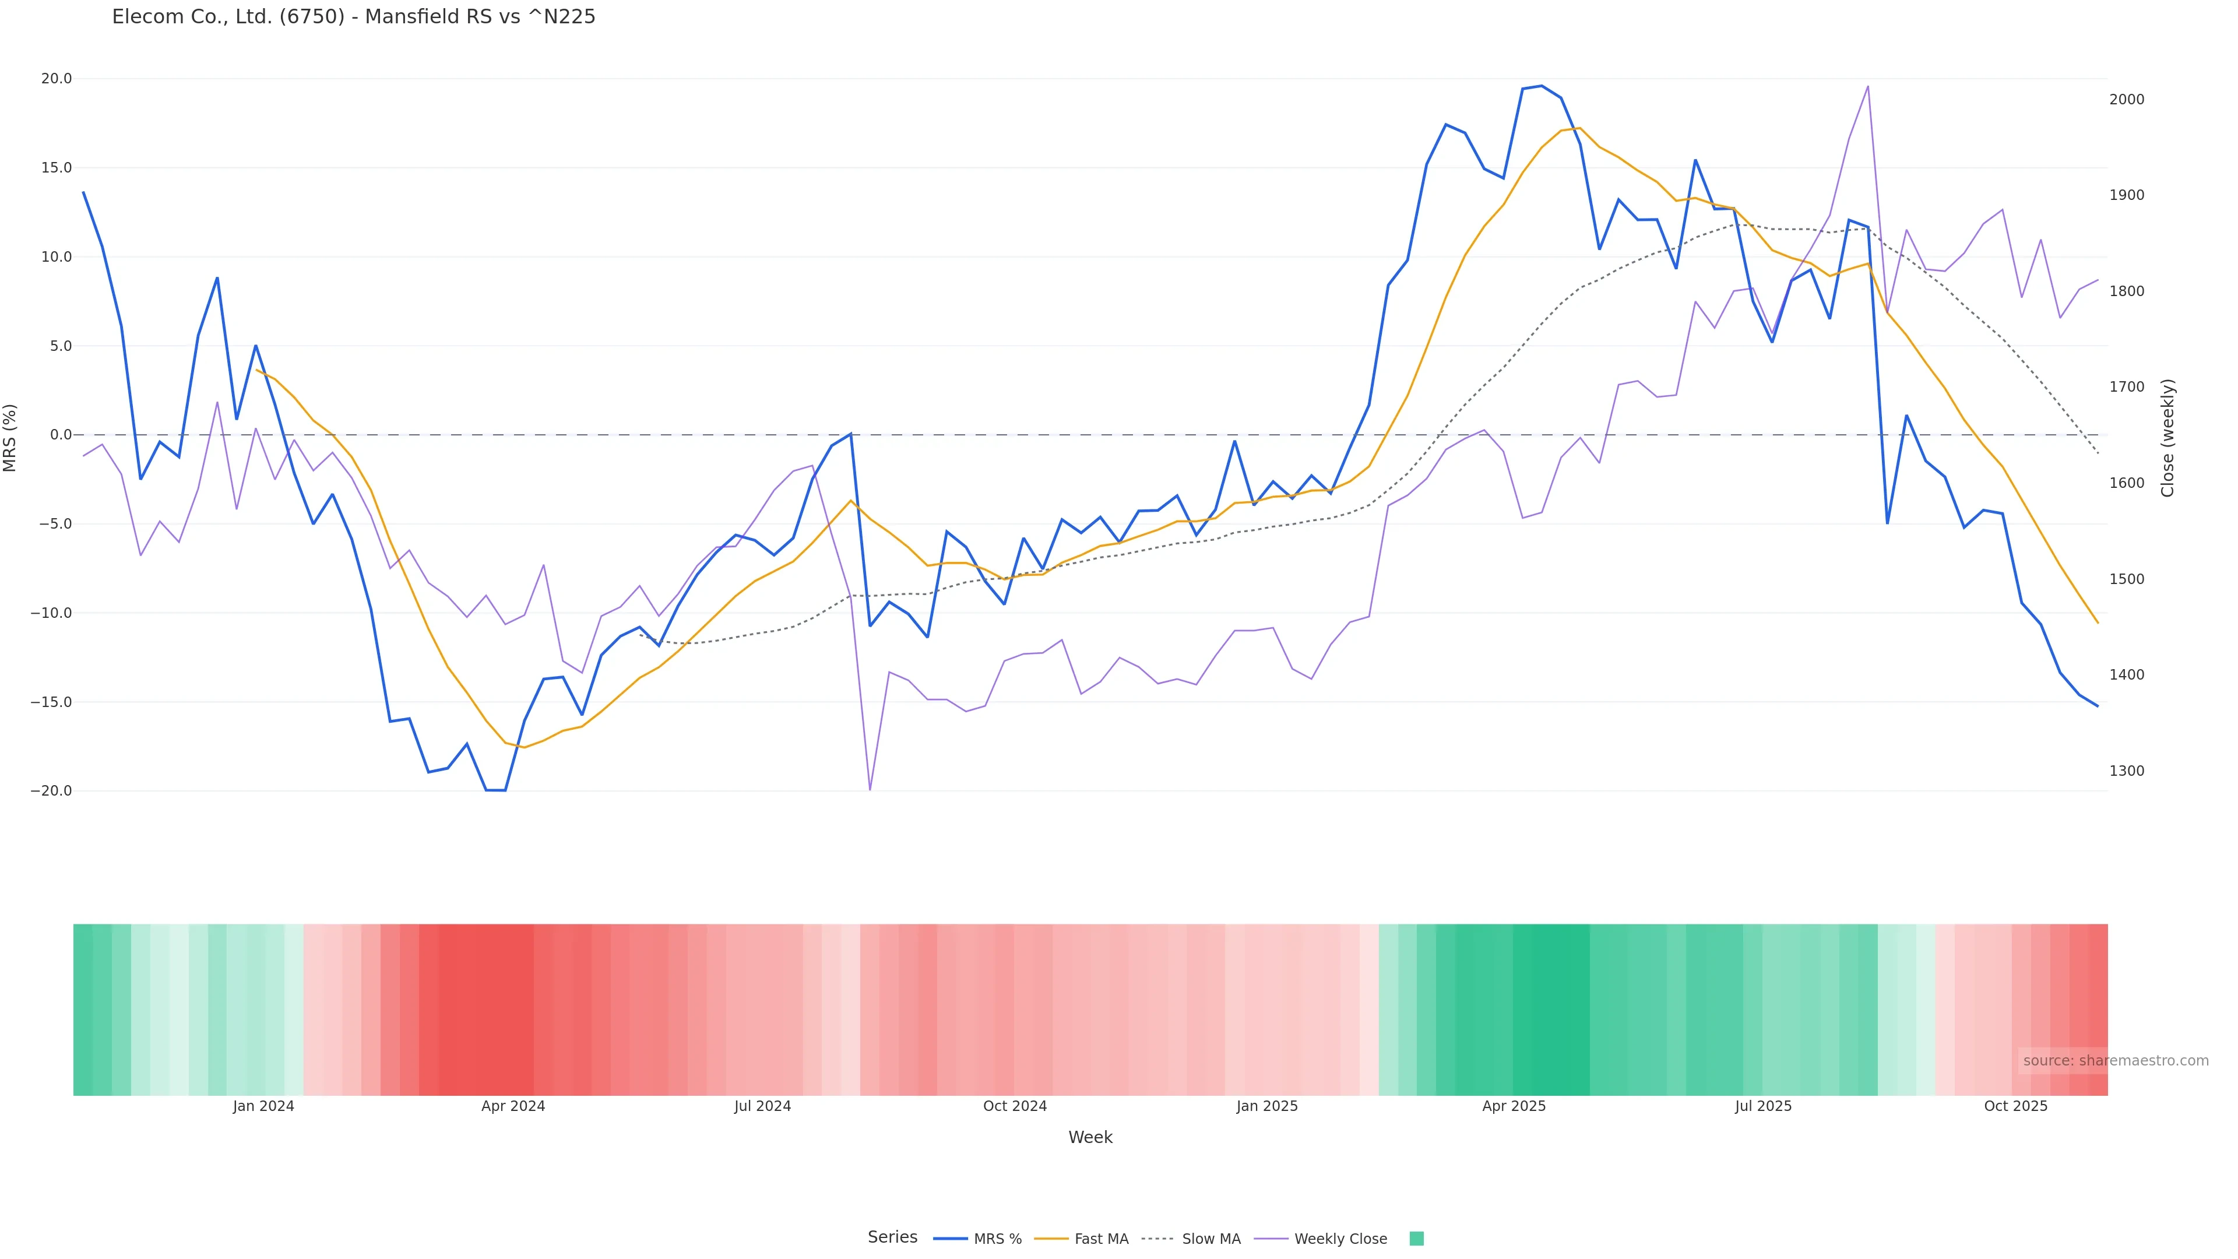Click the Elecom Co. chart title
The height and width of the screenshot is (1259, 2238).
pyautogui.click(x=354, y=16)
